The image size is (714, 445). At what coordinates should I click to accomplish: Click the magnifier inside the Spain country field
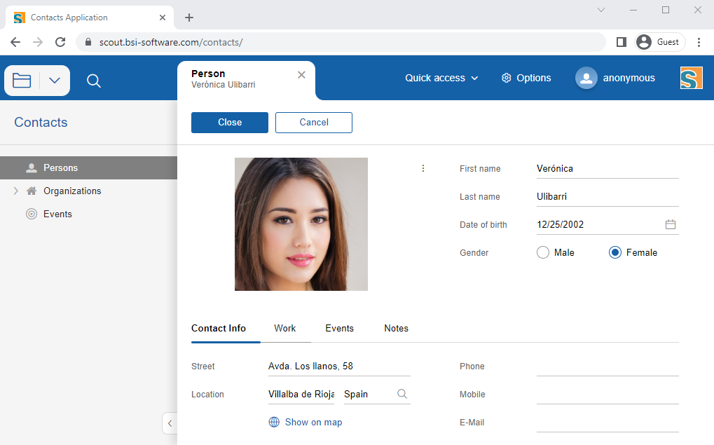401,394
